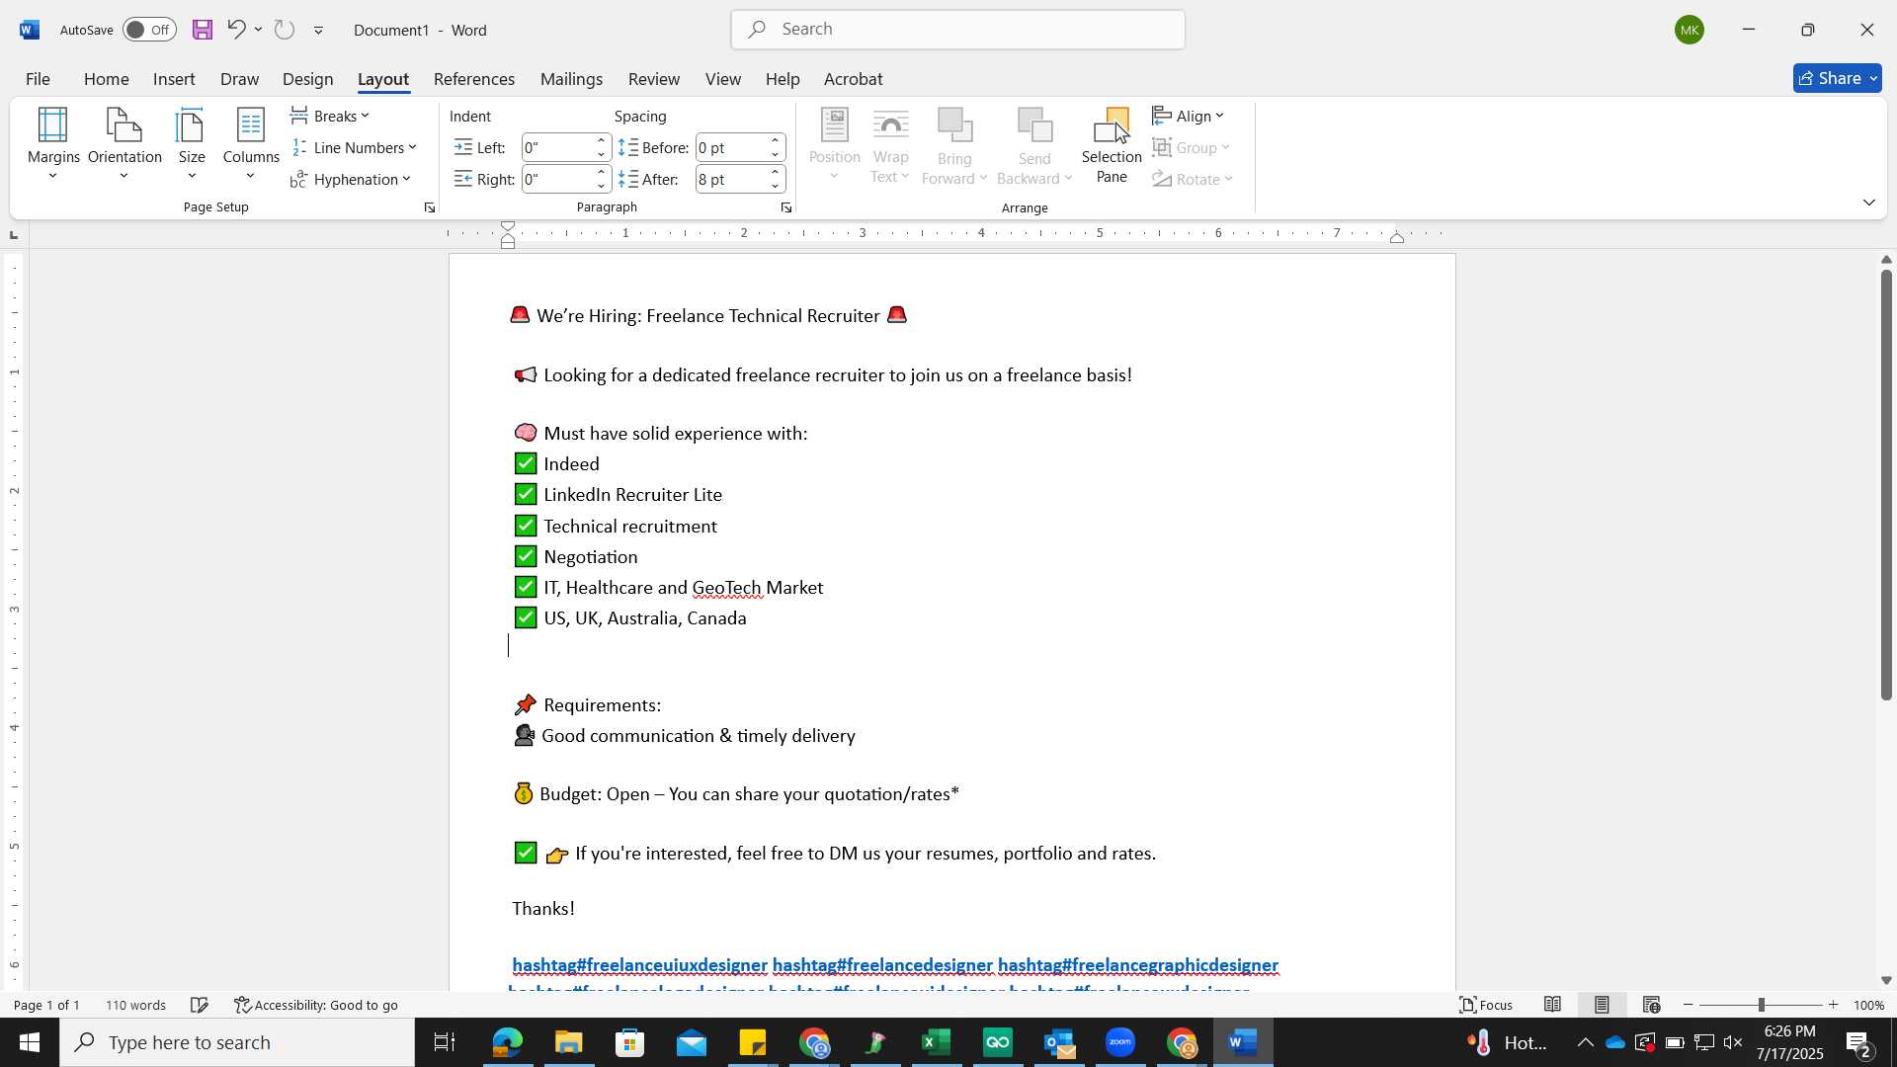Click the zoom in plus button

(1834, 1006)
